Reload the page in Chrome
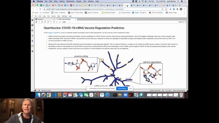The width and height of the screenshot is (219, 123). click(40, 9)
